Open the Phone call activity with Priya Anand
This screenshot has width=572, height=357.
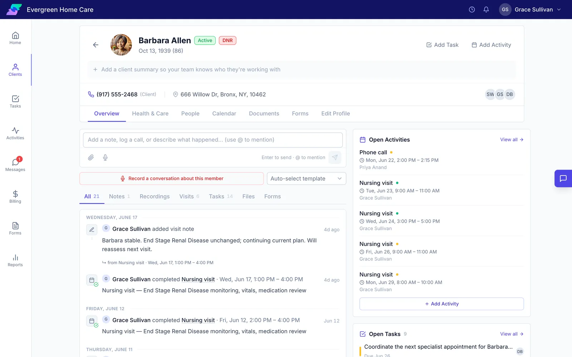pyautogui.click(x=442, y=160)
